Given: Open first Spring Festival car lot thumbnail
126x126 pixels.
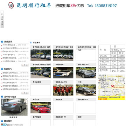Looking at the screenshot, I should (41, 55).
